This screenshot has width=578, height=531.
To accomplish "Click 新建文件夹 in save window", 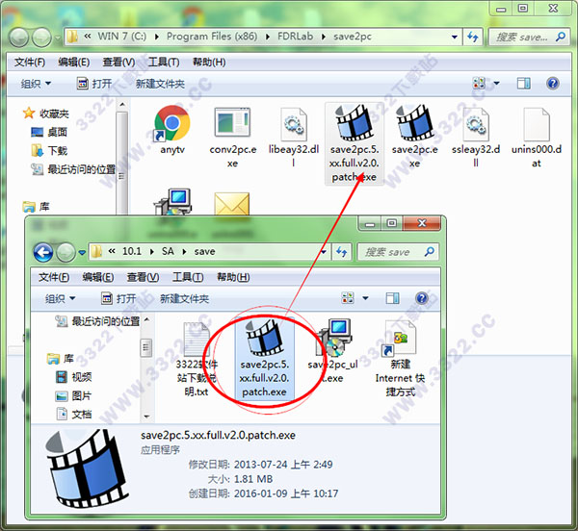I will (185, 298).
